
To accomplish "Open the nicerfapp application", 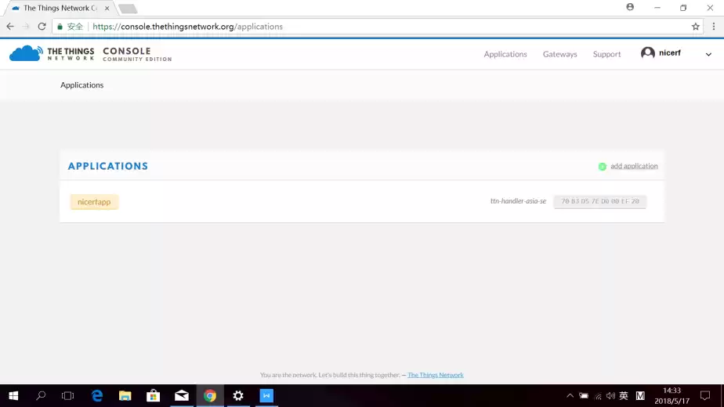I will [x=94, y=202].
